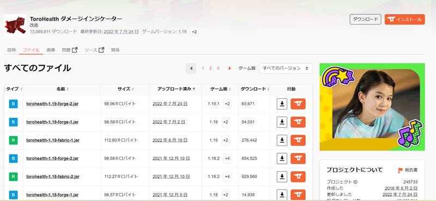Image resolution: width=436 pixels, height=201 pixels.
Task: Click upload date 2022 年 6 月 19 日
Action: 170,140
